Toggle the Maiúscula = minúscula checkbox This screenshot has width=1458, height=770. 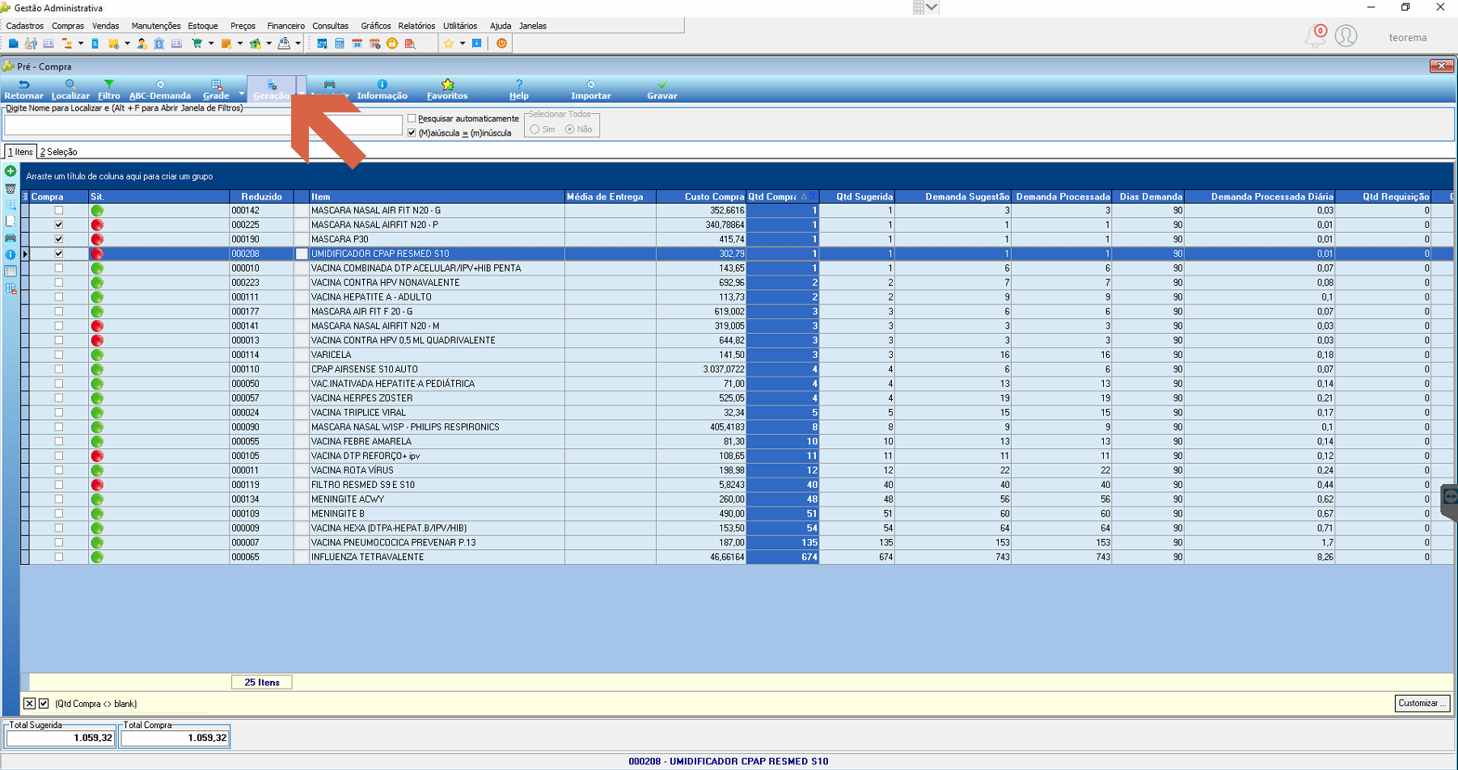(412, 133)
